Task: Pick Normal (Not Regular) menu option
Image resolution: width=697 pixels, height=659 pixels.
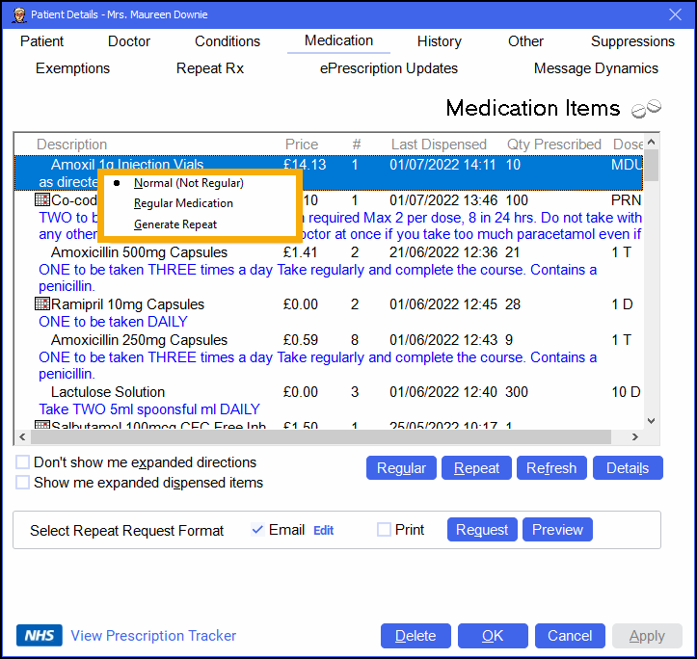Action: (188, 183)
